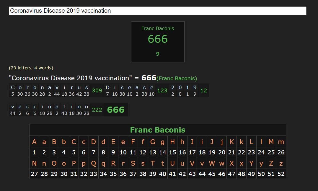Click uppercase E in the cipher chart
318x191 pixels.
(113, 142)
